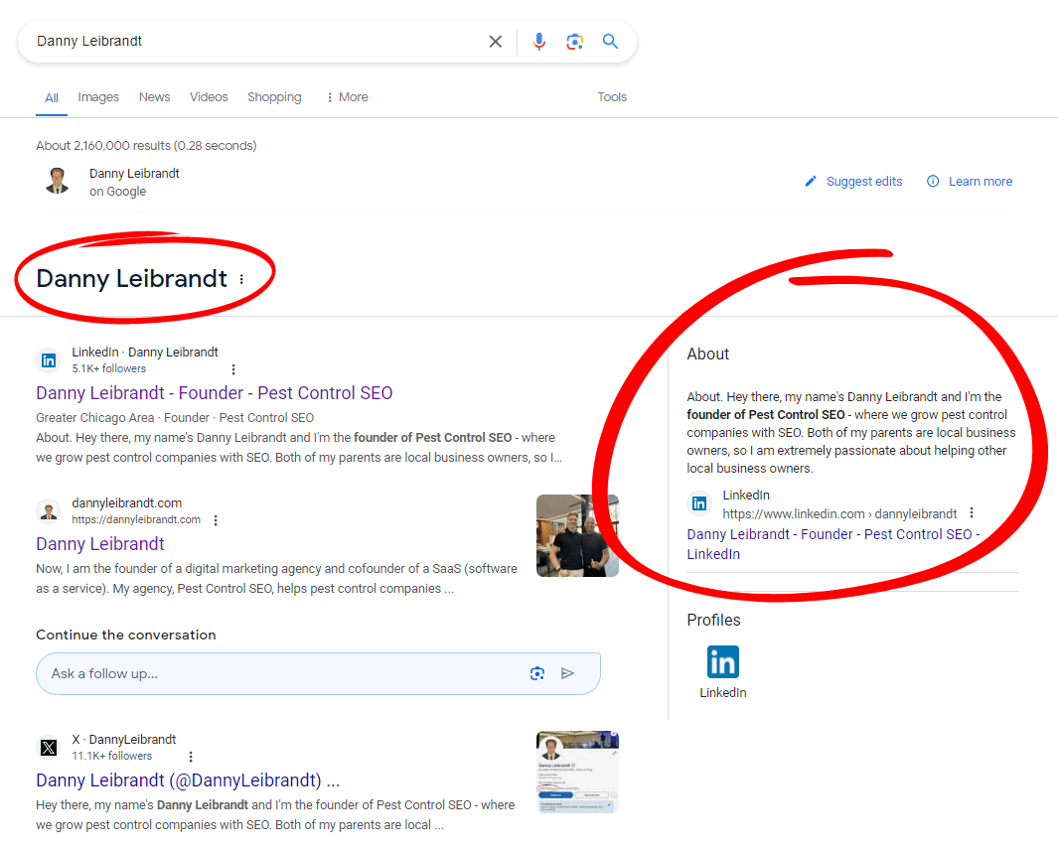Click the magnifying glass search button
1058x851 pixels.
pos(610,41)
